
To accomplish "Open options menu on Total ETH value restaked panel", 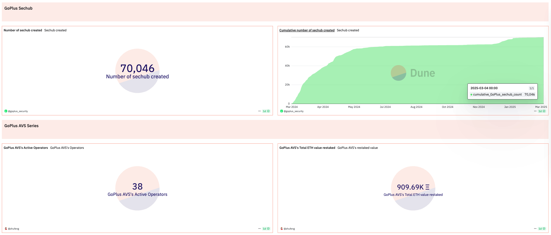I will (x=535, y=229).
